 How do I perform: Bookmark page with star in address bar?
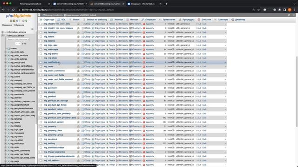point(258,10)
